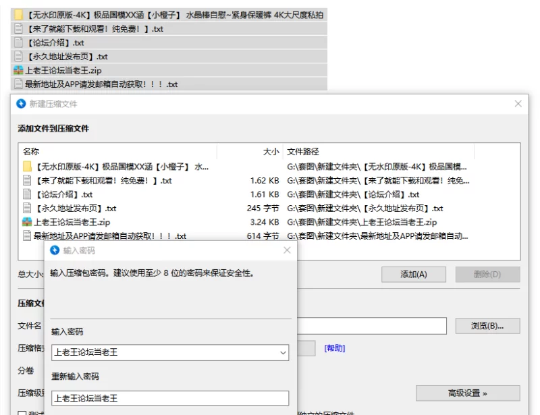Click the path cell ending 【永久地址发布页】.txt
540x415 pixels.
[x=365, y=209]
